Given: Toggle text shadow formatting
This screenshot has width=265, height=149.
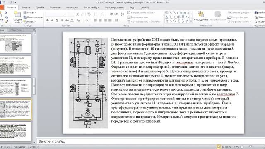Looking at the screenshot, I should (x=62, y=20).
